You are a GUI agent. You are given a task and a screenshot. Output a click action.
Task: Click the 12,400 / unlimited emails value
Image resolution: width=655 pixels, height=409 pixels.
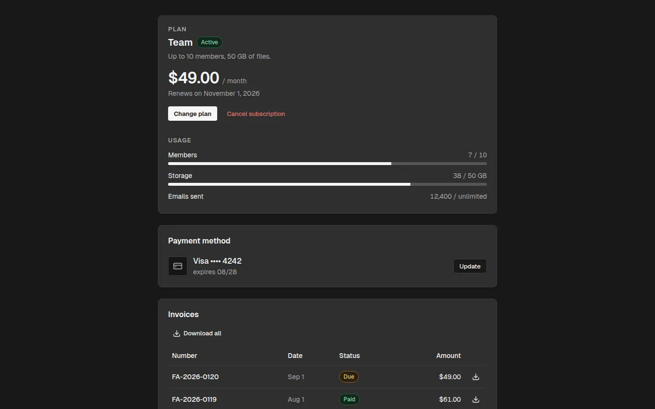pos(458,196)
